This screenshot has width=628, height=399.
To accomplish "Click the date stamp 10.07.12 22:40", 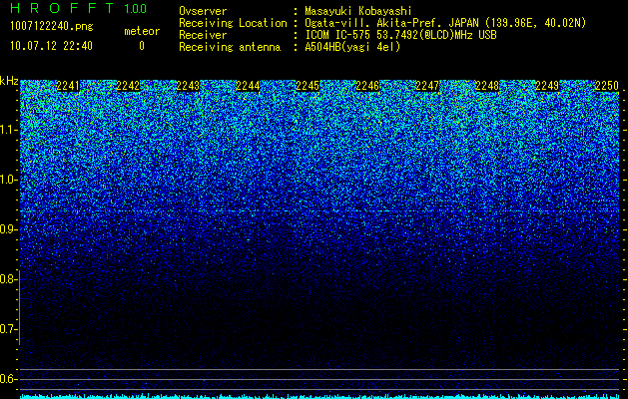I will (x=51, y=46).
